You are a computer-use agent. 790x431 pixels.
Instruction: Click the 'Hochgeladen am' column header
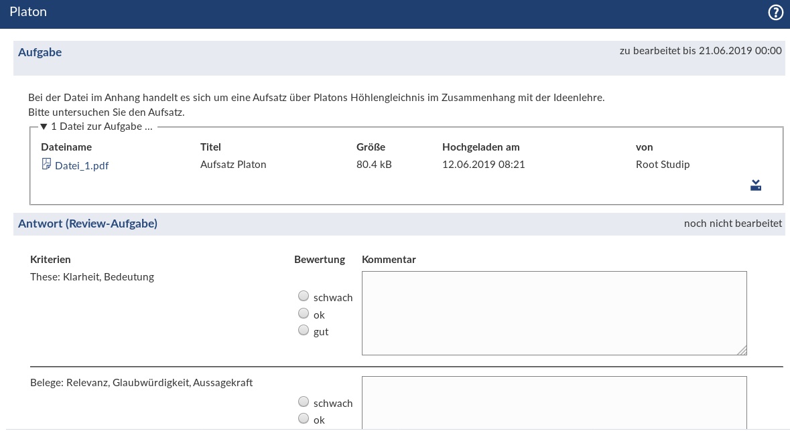(x=480, y=147)
